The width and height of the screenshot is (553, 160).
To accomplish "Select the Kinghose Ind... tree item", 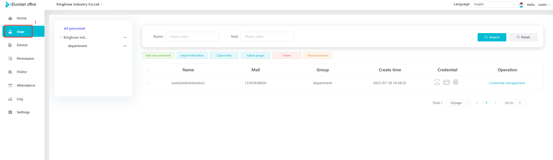I will [x=76, y=37].
